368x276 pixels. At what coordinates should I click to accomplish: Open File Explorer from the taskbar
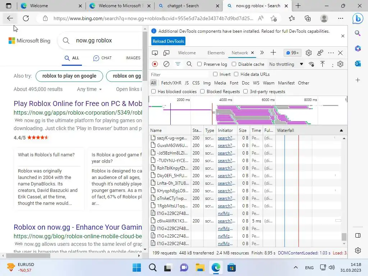point(200,267)
